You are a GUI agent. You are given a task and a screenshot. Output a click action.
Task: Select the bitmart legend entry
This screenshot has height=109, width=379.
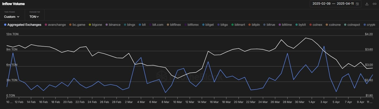coord(238,25)
